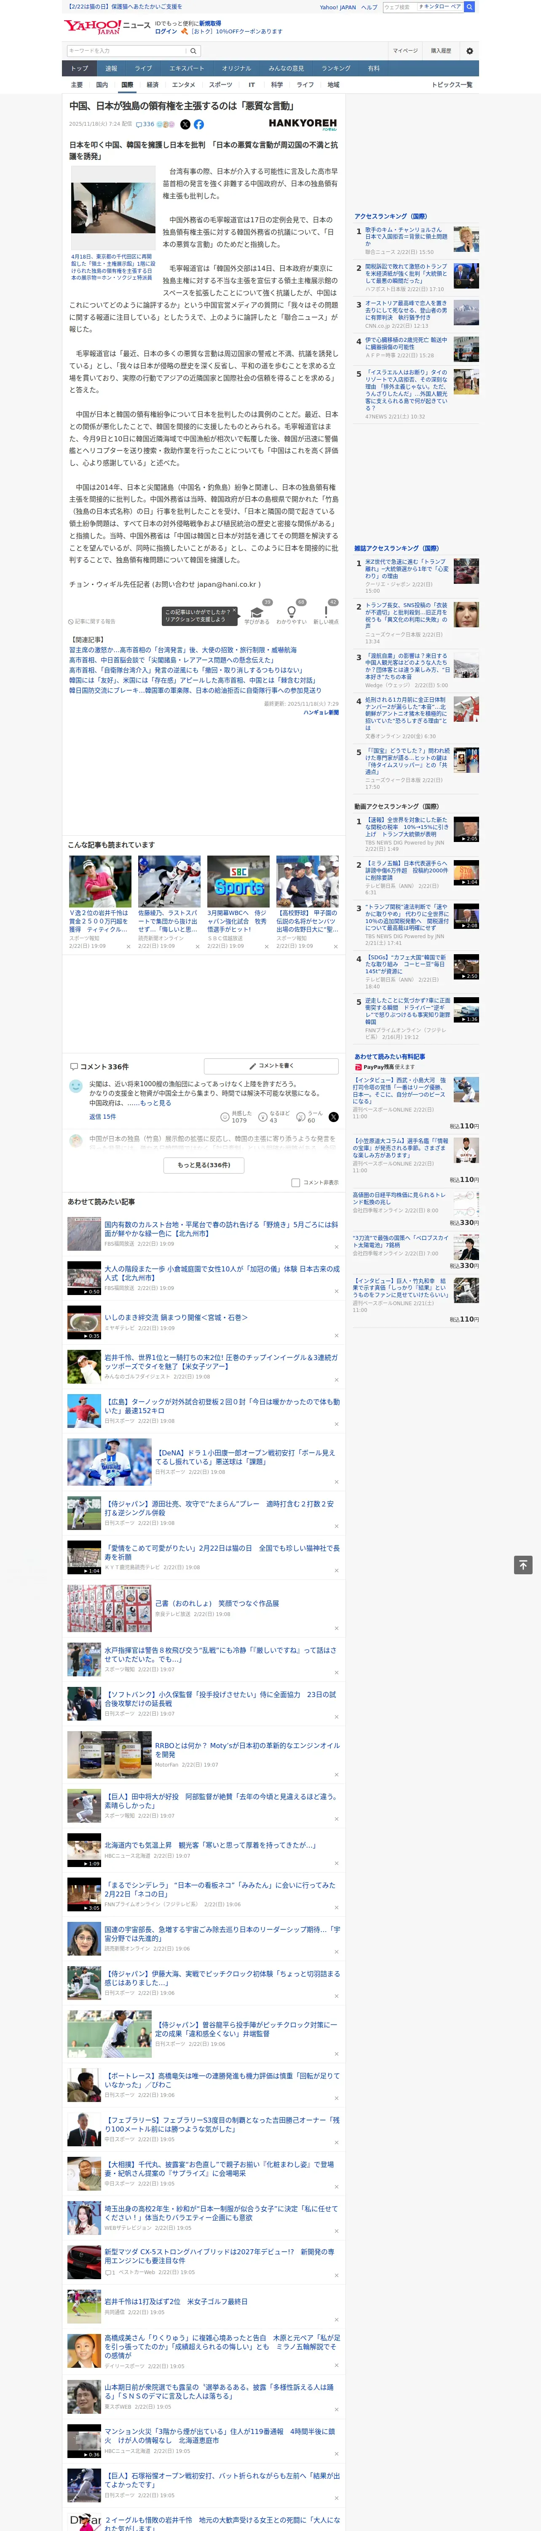Share article on Facebook near headline
The height and width of the screenshot is (2531, 541).
[198, 125]
